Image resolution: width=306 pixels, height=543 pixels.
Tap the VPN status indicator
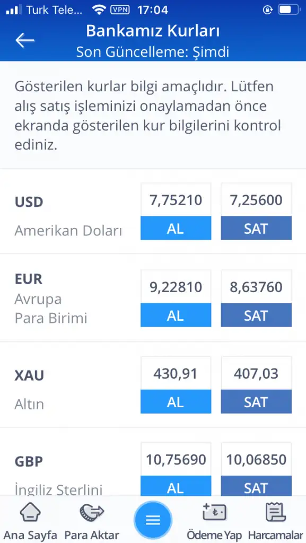[x=120, y=10]
